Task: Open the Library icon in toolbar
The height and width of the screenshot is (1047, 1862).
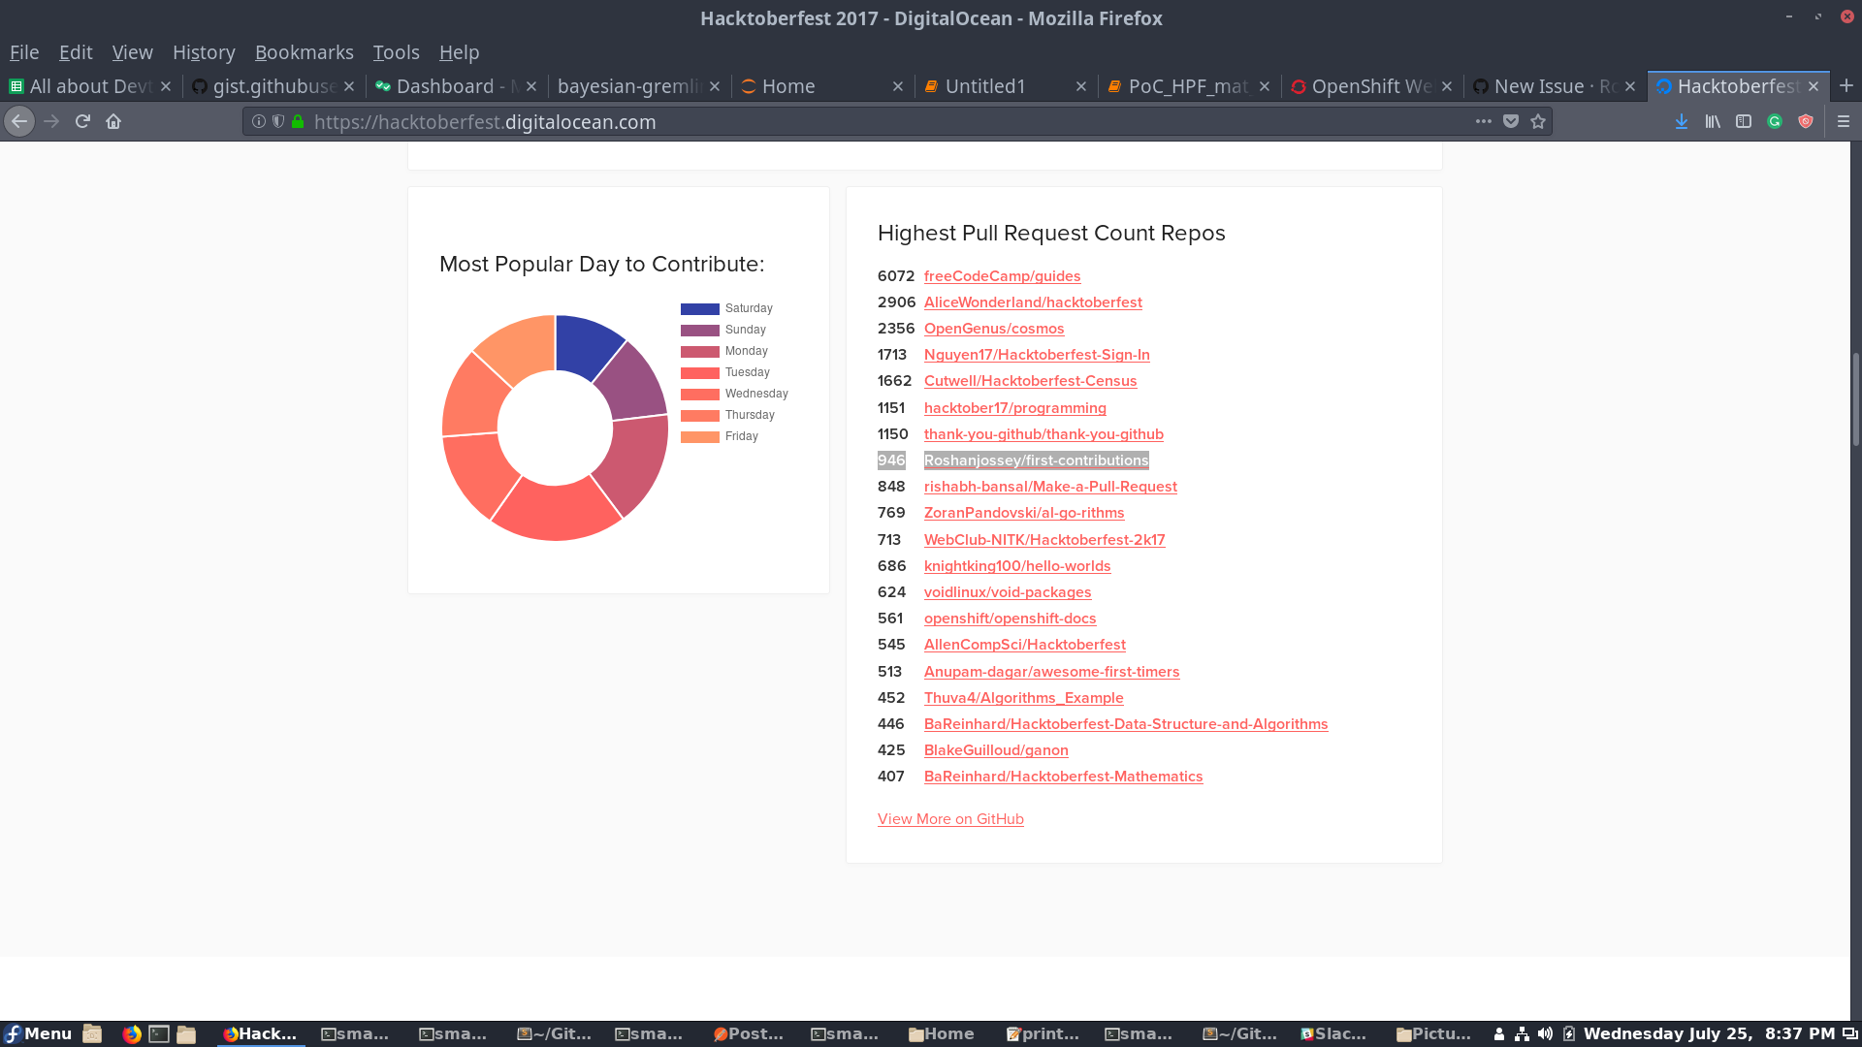Action: pyautogui.click(x=1713, y=121)
